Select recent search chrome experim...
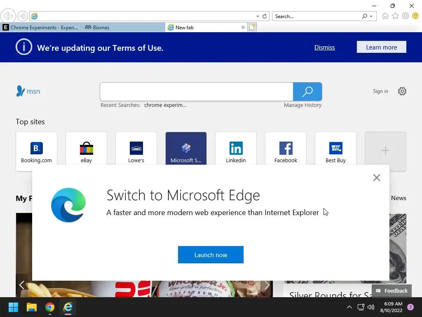Image resolution: width=422 pixels, height=317 pixels. [165, 105]
